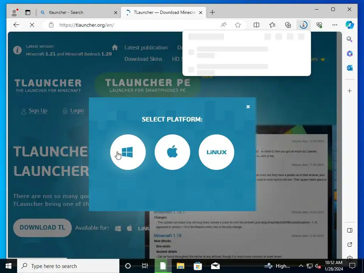Open the tab actions menu
Viewport: 364px width, 273px height.
[28, 12]
